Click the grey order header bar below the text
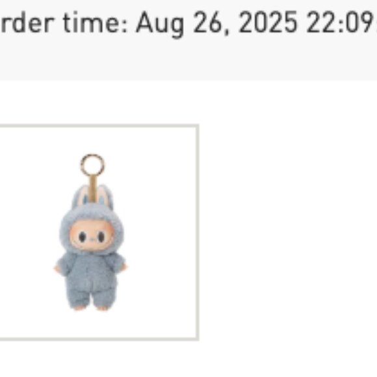 (188, 60)
